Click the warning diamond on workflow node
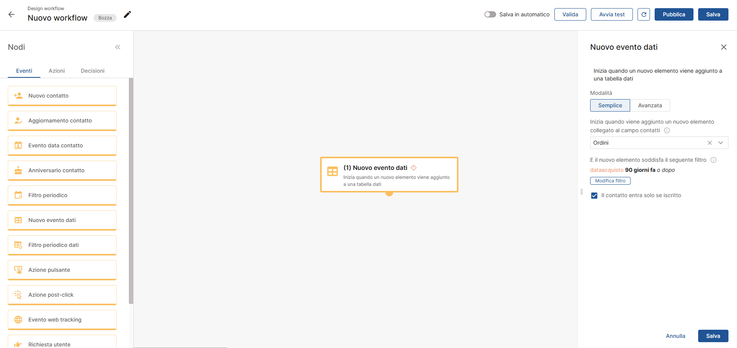 click(x=413, y=168)
